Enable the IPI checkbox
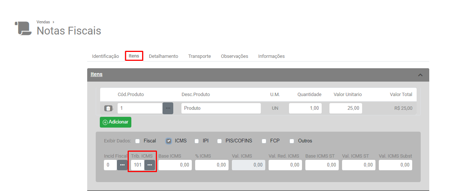The image size is (453, 191). [197, 141]
